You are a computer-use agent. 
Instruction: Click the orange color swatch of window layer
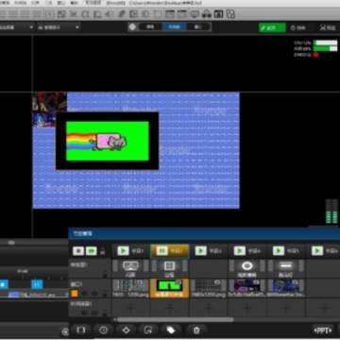click(x=75, y=294)
